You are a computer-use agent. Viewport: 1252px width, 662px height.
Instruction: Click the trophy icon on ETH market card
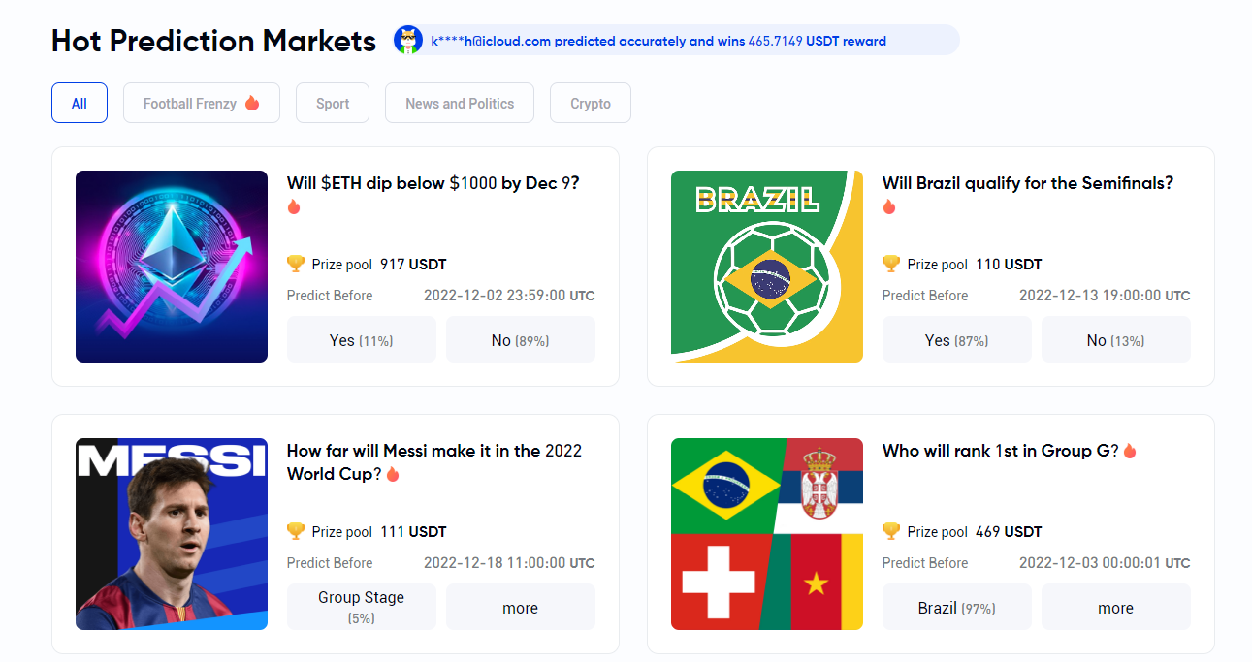[296, 264]
